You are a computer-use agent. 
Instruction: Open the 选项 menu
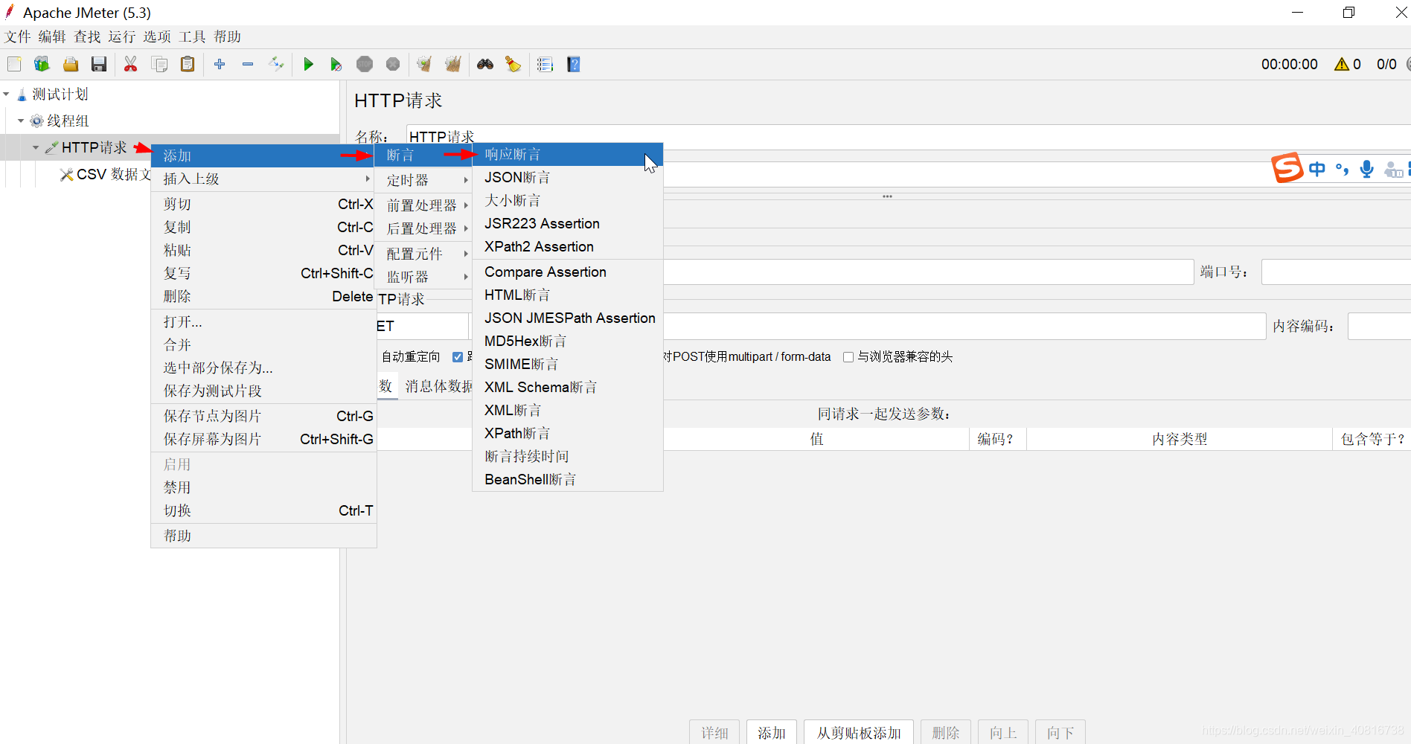(157, 36)
